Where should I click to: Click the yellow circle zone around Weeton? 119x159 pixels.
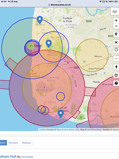[x=92, y=55]
